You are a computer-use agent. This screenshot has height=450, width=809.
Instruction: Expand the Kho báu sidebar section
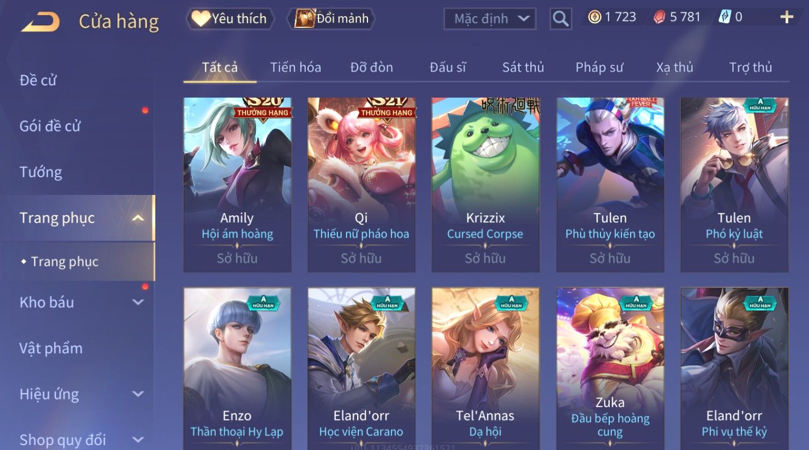point(138,302)
